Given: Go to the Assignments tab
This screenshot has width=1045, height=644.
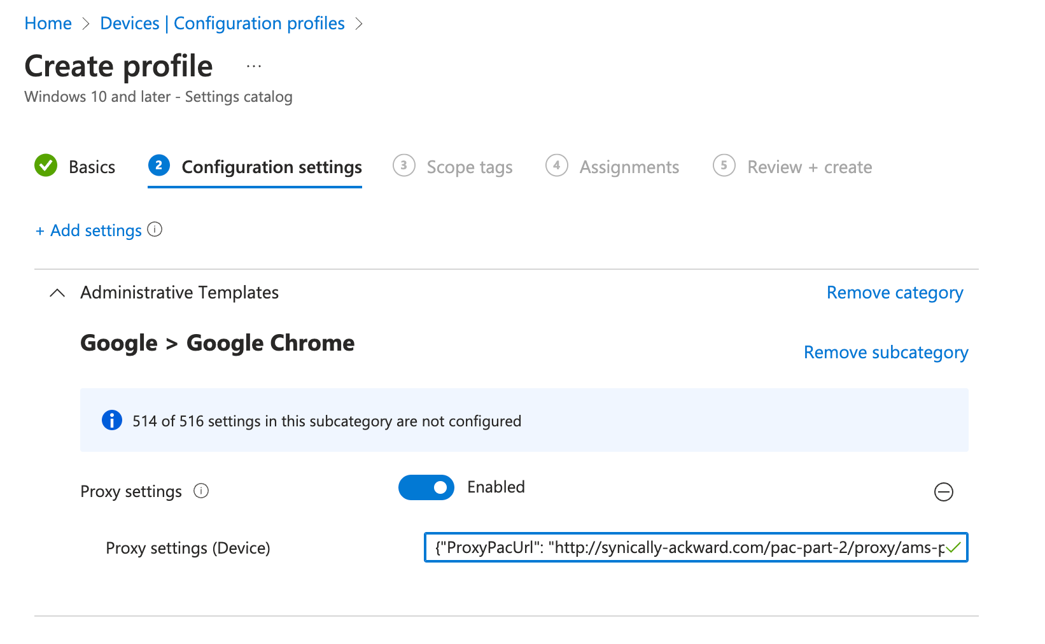Looking at the screenshot, I should (629, 167).
